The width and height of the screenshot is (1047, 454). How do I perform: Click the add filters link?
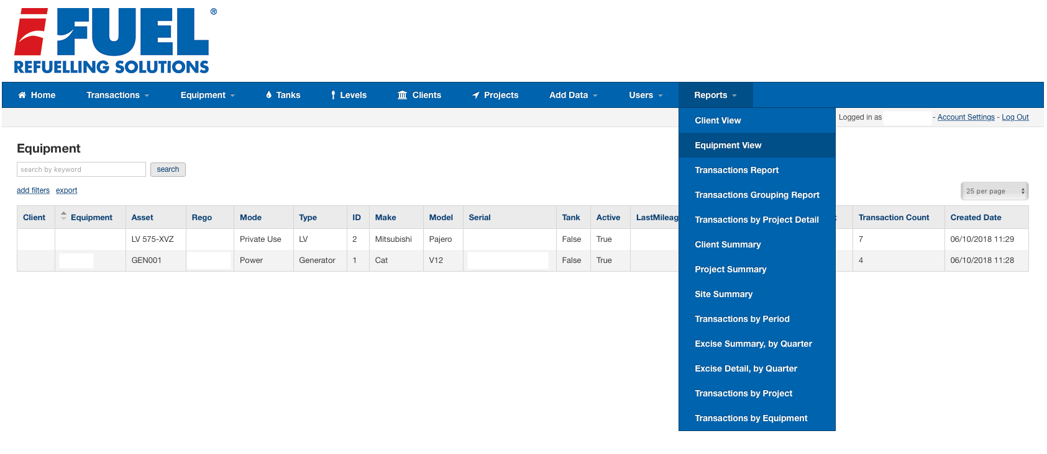pos(33,190)
